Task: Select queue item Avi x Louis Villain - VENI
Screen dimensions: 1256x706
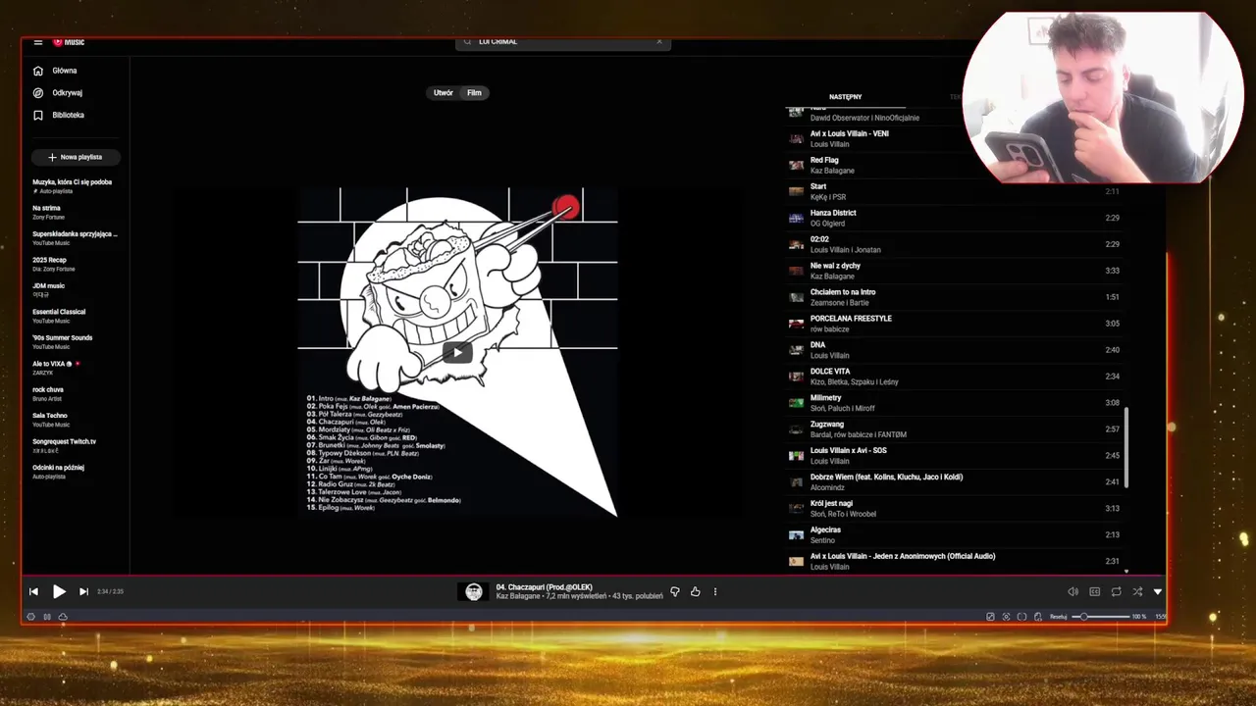Action: click(957, 138)
